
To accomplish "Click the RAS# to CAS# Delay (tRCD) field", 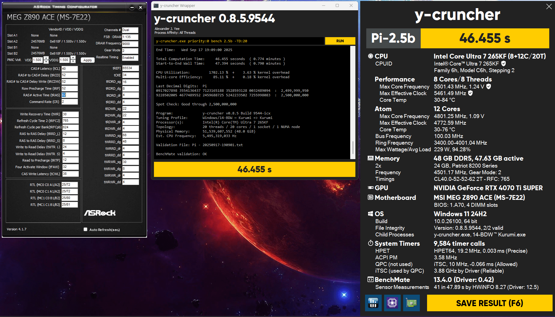I will [70, 75].
